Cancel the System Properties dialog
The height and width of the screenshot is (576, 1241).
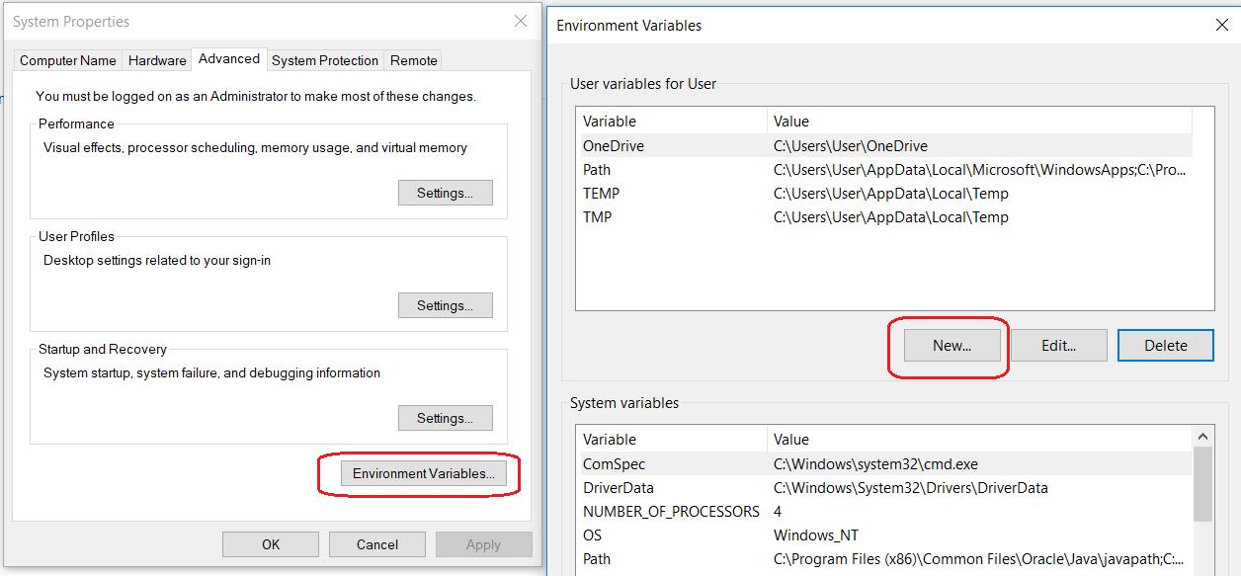click(376, 543)
